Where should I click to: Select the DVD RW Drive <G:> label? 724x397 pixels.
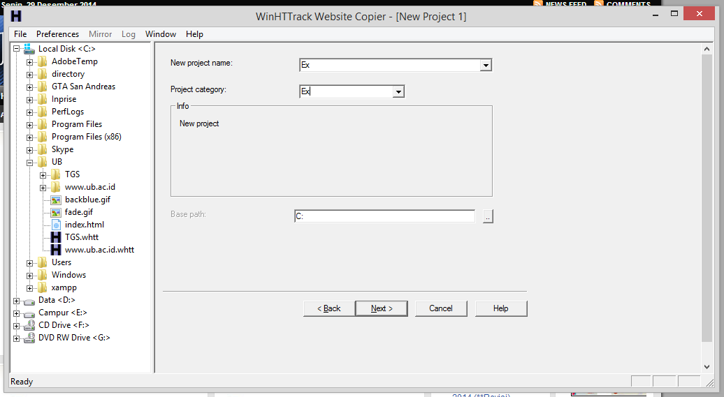pyautogui.click(x=74, y=338)
